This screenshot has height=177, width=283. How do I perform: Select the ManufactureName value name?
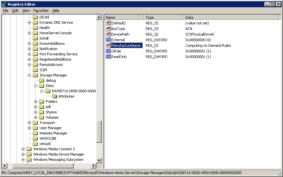(126, 45)
